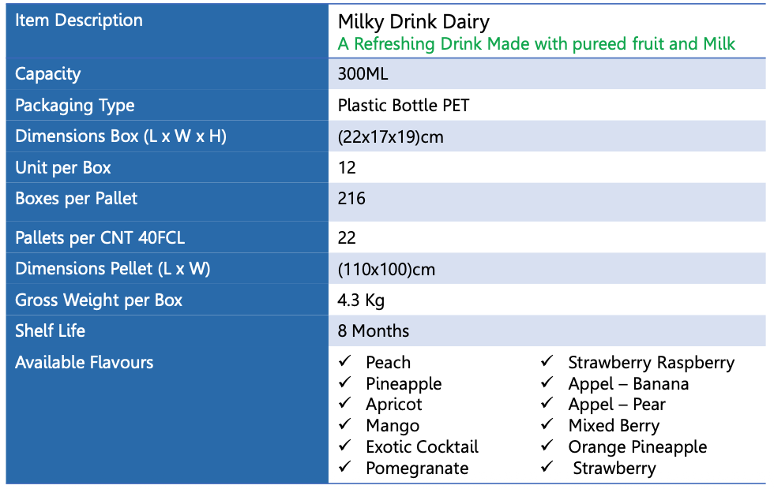The height and width of the screenshot is (489, 774).
Task: Click the Available Flavours row label
Action: 85,363
